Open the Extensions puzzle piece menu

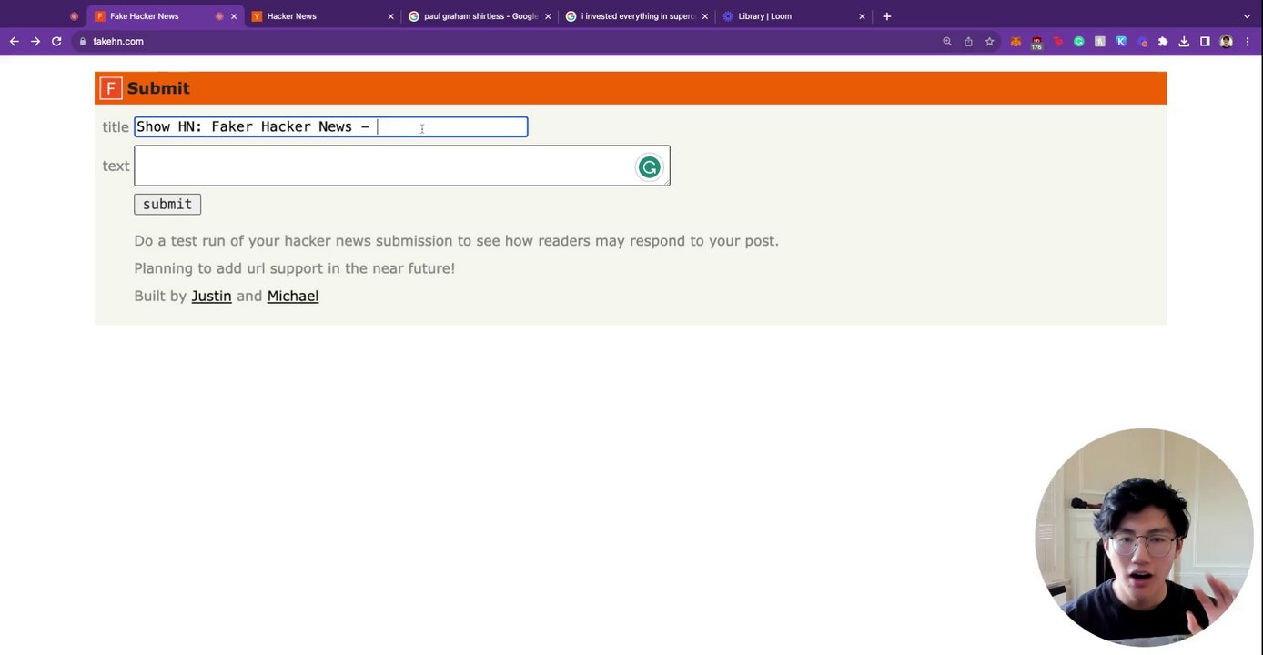(1163, 41)
